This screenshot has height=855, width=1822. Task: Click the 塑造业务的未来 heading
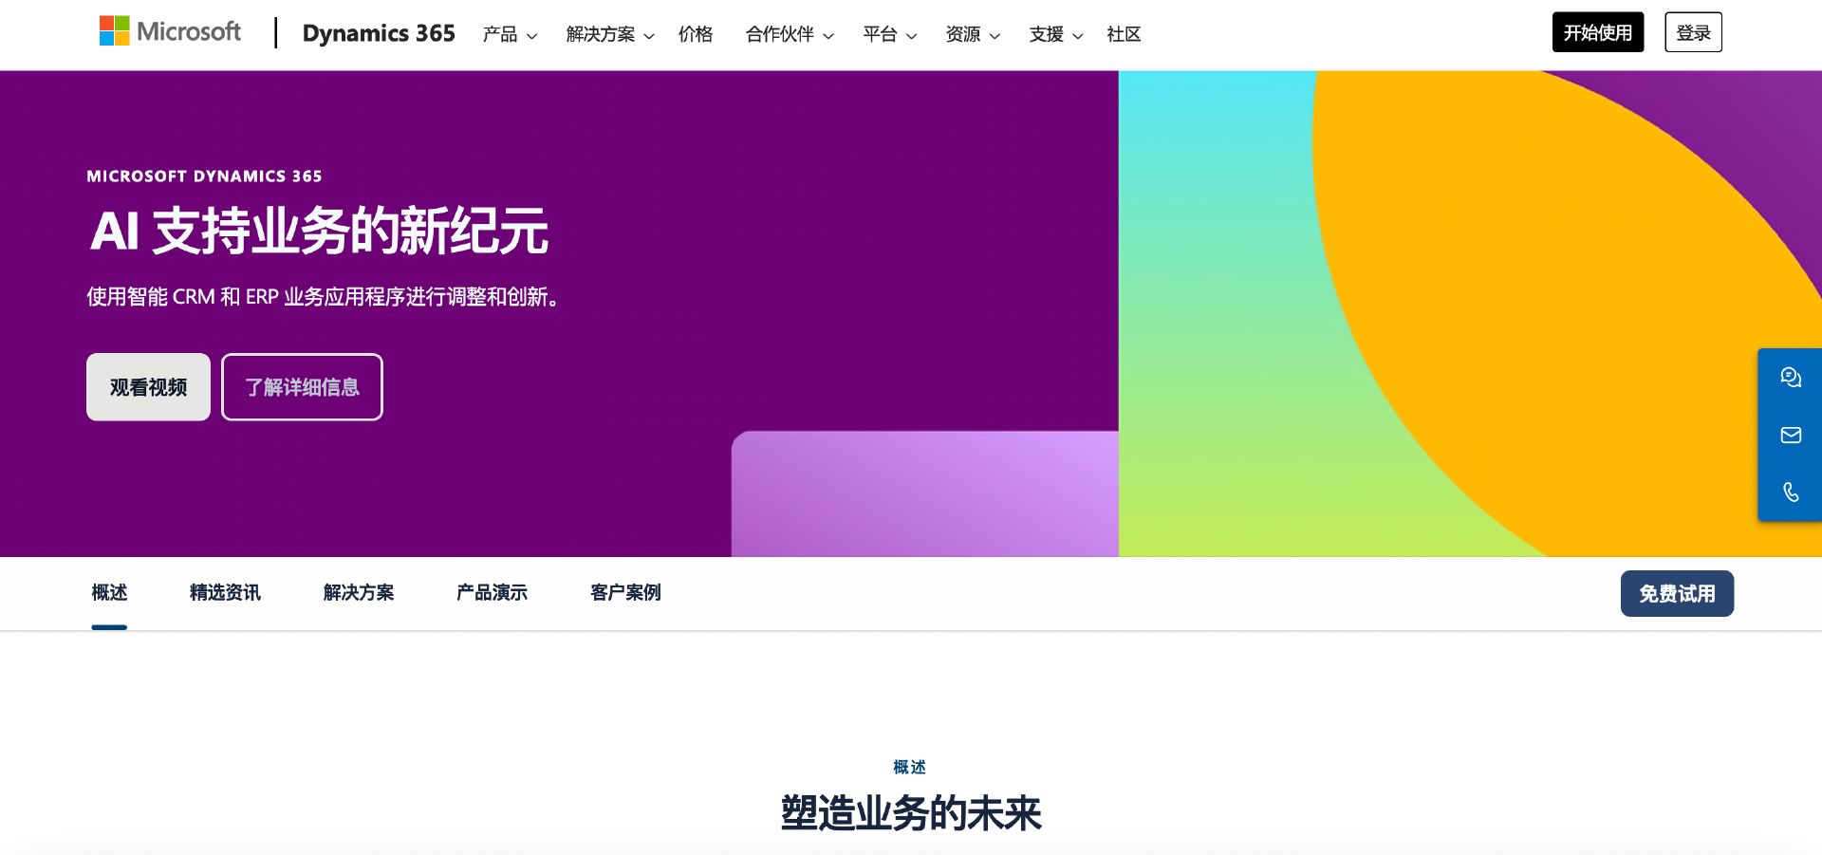(x=911, y=813)
